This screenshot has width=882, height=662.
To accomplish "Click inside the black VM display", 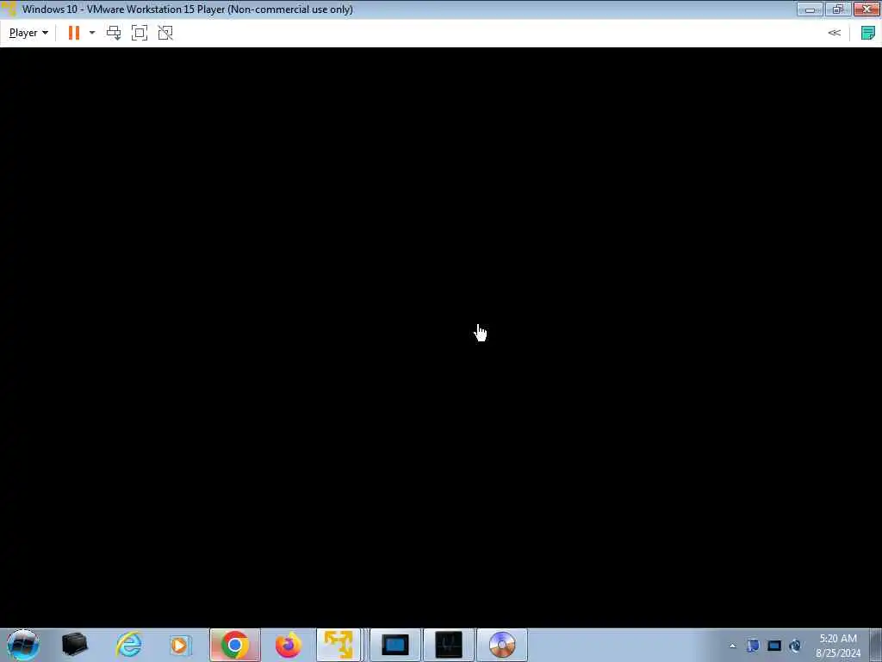I will [441, 338].
